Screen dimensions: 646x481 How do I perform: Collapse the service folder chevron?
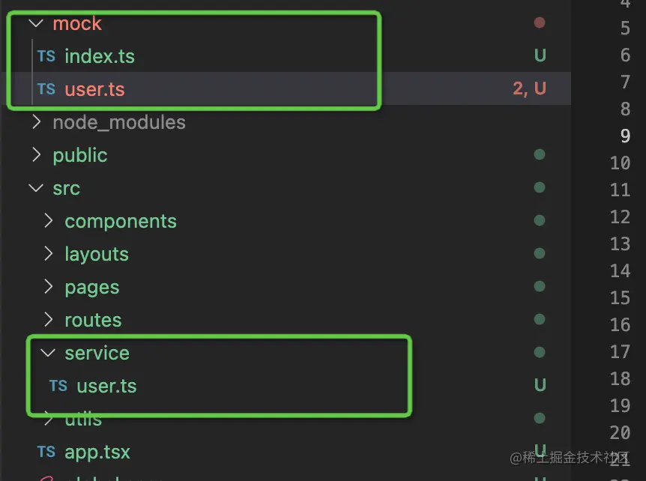click(48, 353)
